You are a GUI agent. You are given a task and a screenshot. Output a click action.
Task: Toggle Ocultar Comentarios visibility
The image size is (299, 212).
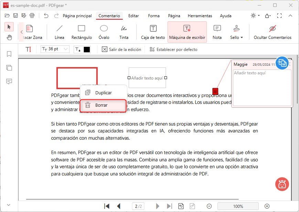pyautogui.click(x=273, y=32)
